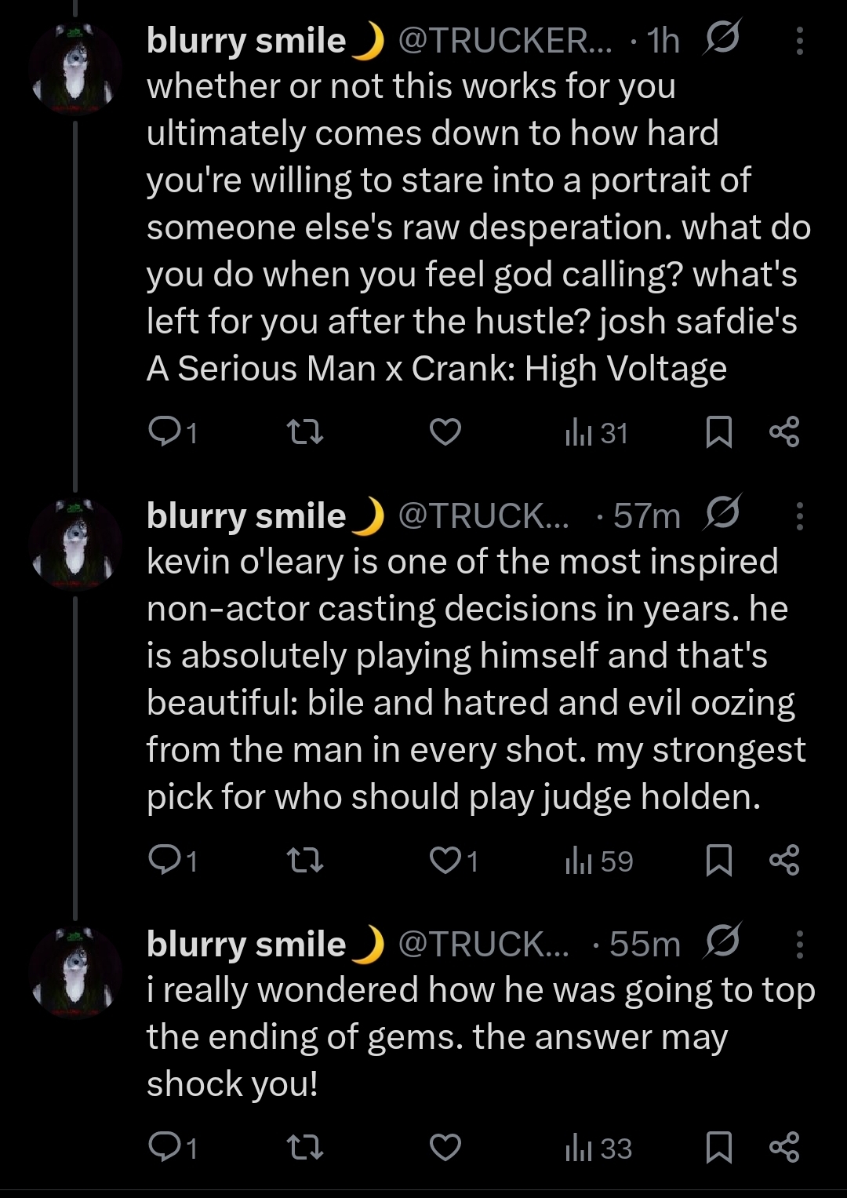Open more options on first tweet

click(x=799, y=42)
